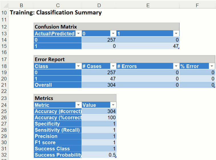Select column C header

pyautogui.click(x=58, y=5)
